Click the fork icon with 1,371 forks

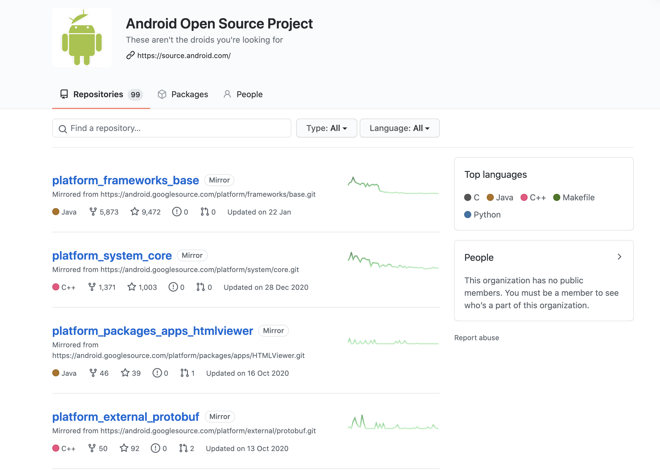point(92,287)
